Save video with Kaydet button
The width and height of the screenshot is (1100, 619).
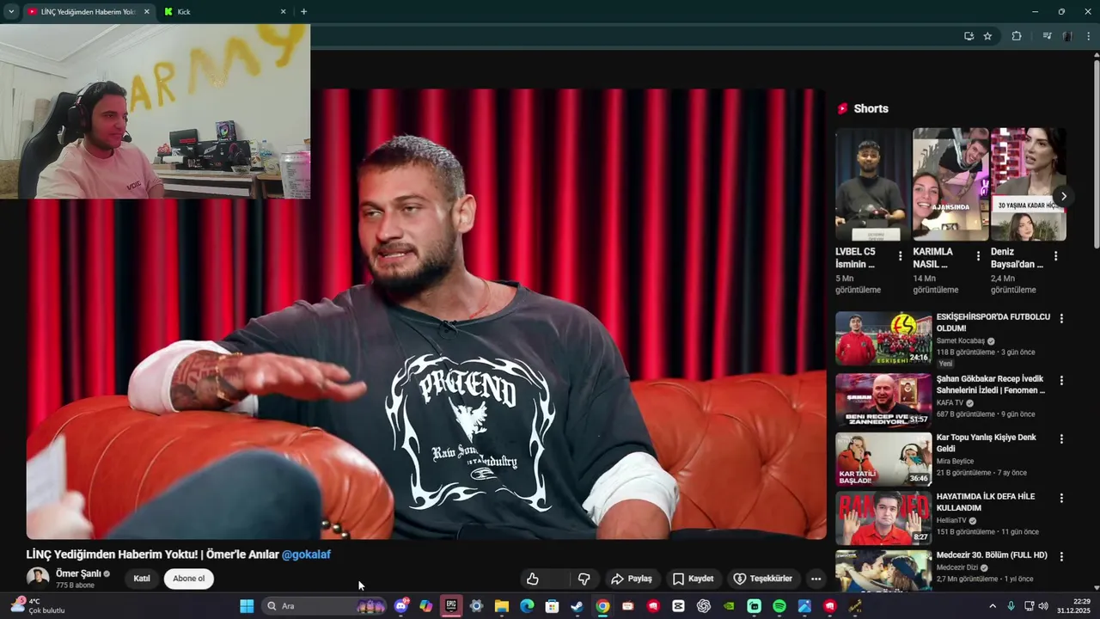pyautogui.click(x=694, y=579)
